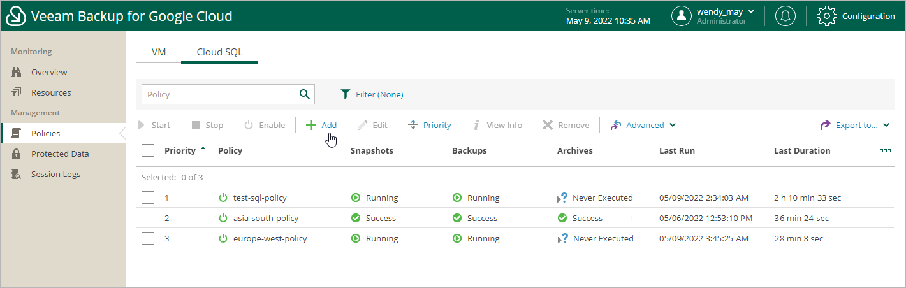Viewport: 906px width, 288px height.
Task: Click Backups running icon for test-sql-policy
Action: [x=457, y=198]
